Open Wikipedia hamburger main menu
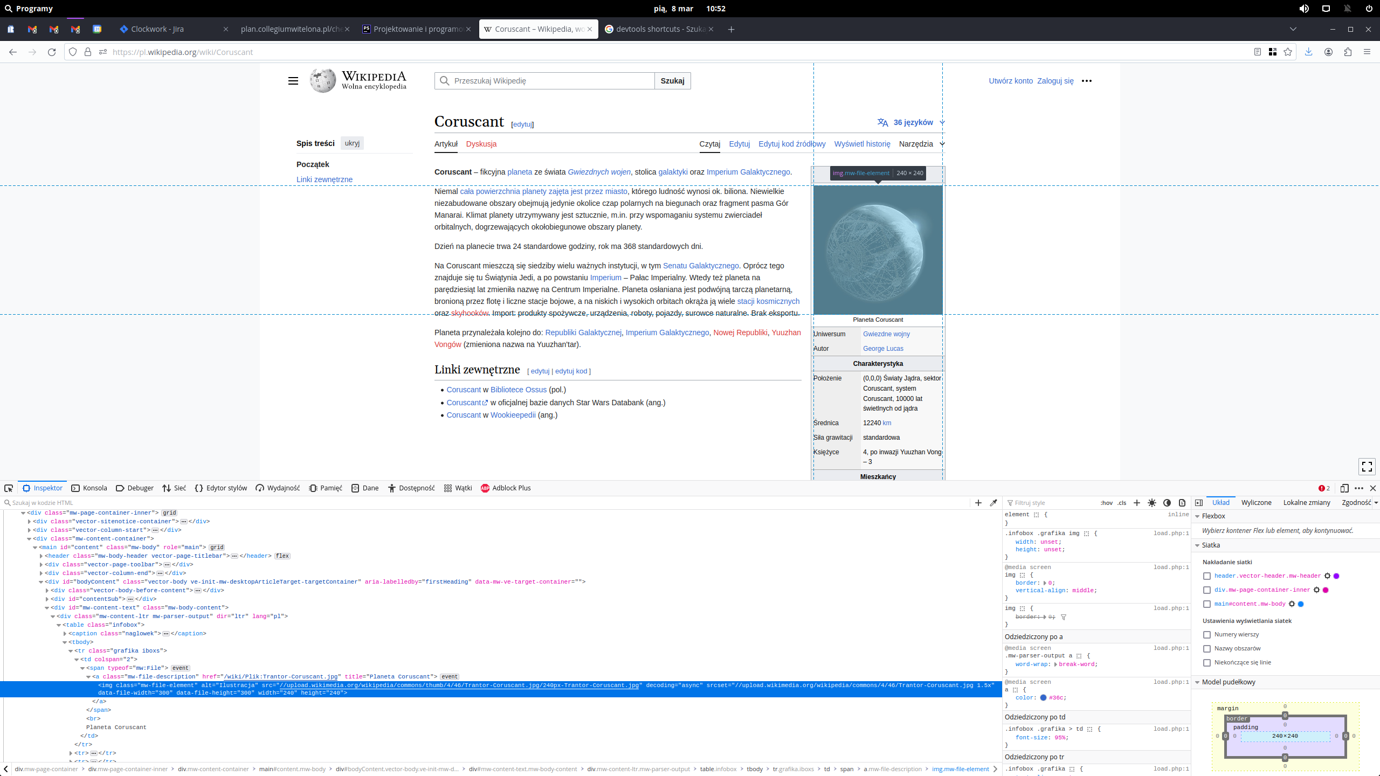The height and width of the screenshot is (776, 1380). point(293,81)
